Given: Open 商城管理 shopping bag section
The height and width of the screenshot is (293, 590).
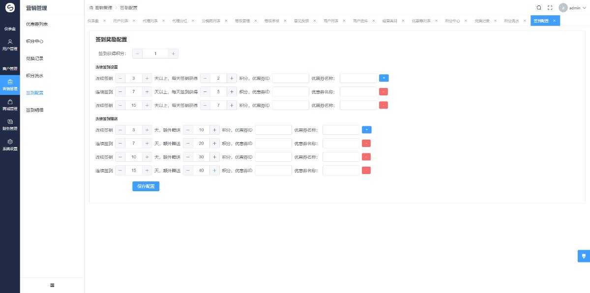Looking at the screenshot, I should [10, 105].
